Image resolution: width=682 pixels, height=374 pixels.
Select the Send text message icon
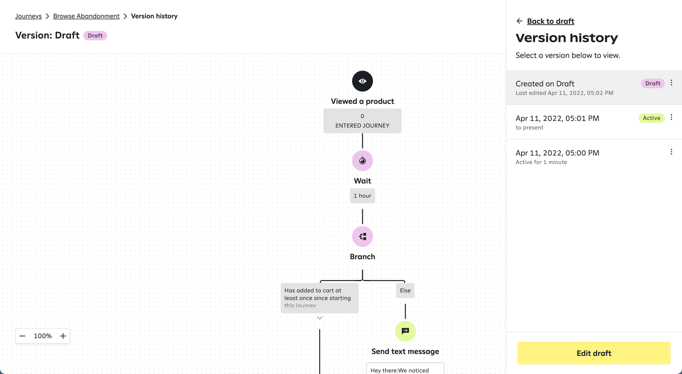[405, 331]
